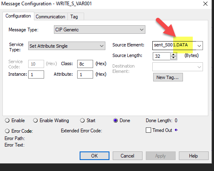Click the Class hex input field
214x171 pixels.
[85, 64]
